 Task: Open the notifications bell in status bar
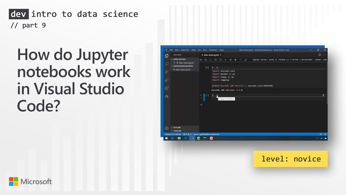tap(325, 134)
